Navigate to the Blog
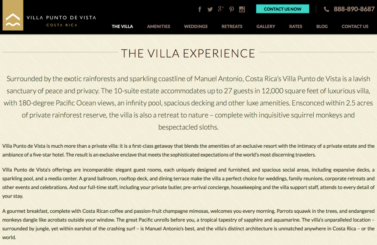The height and width of the screenshot is (245, 377). tap(322, 26)
